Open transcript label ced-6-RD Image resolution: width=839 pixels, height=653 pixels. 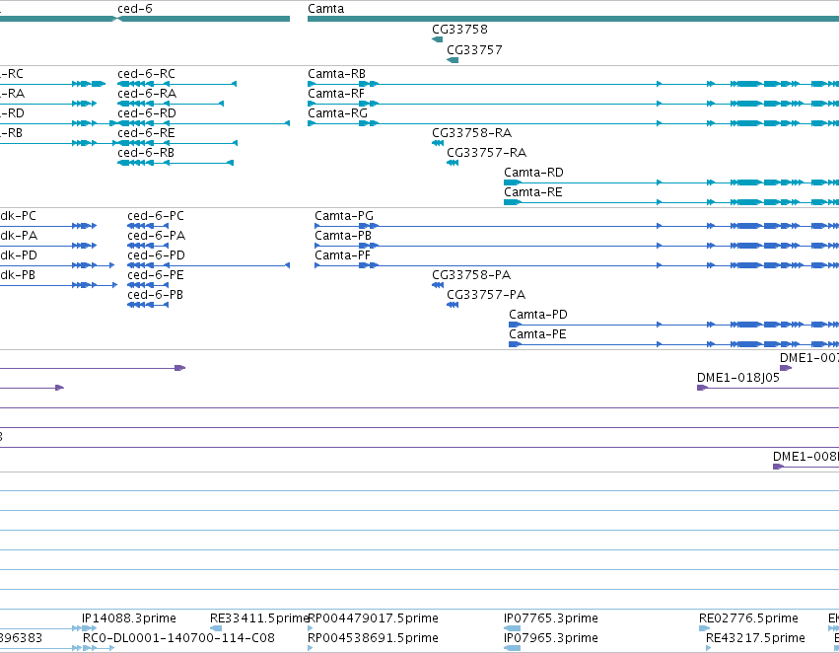coord(147,113)
